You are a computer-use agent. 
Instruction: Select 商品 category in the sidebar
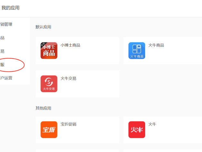coord(2,38)
